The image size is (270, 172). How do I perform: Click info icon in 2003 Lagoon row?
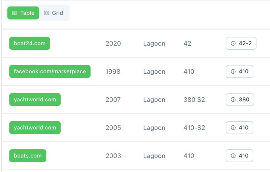tap(233, 155)
